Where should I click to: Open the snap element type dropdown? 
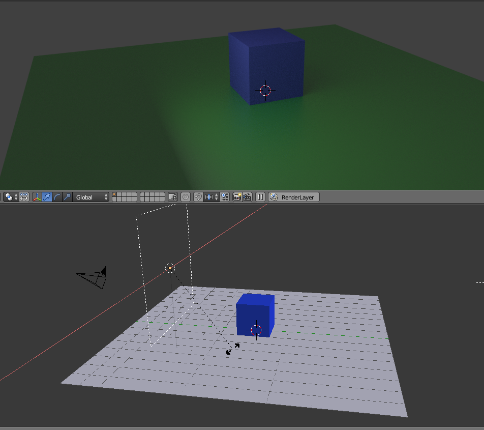tap(211, 197)
